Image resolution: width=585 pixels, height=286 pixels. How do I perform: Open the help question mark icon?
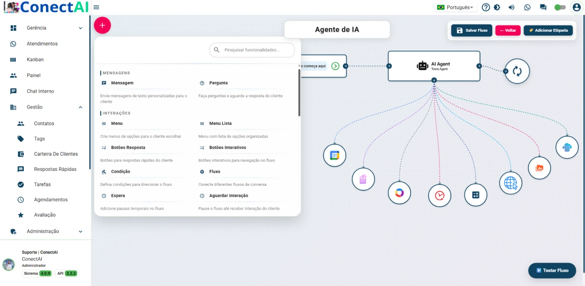coord(486,7)
